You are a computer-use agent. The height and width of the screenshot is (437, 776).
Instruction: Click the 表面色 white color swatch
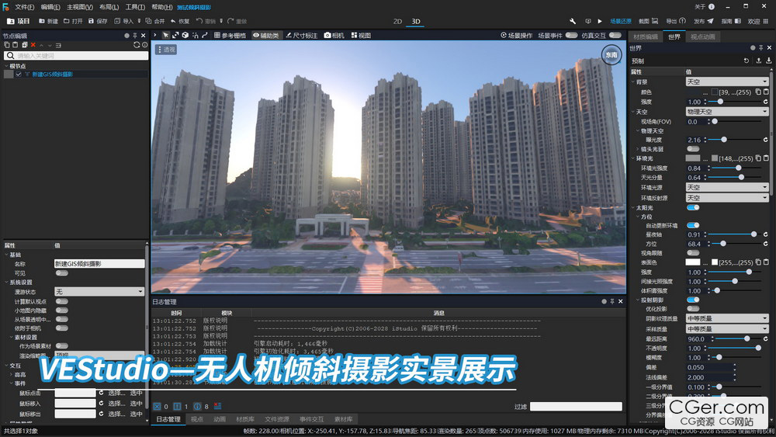[693, 262]
